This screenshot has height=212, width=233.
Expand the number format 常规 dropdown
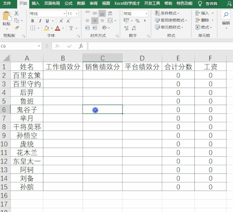[x=146, y=13]
